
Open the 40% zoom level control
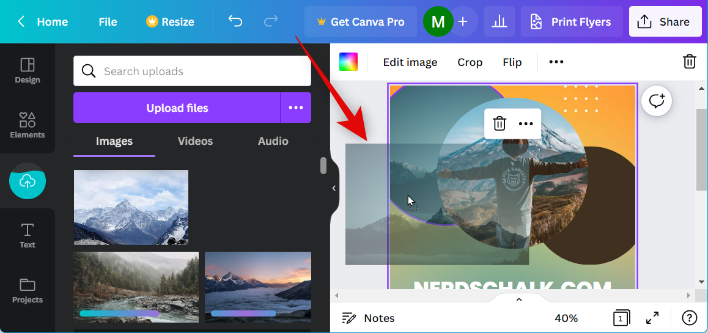pos(566,318)
